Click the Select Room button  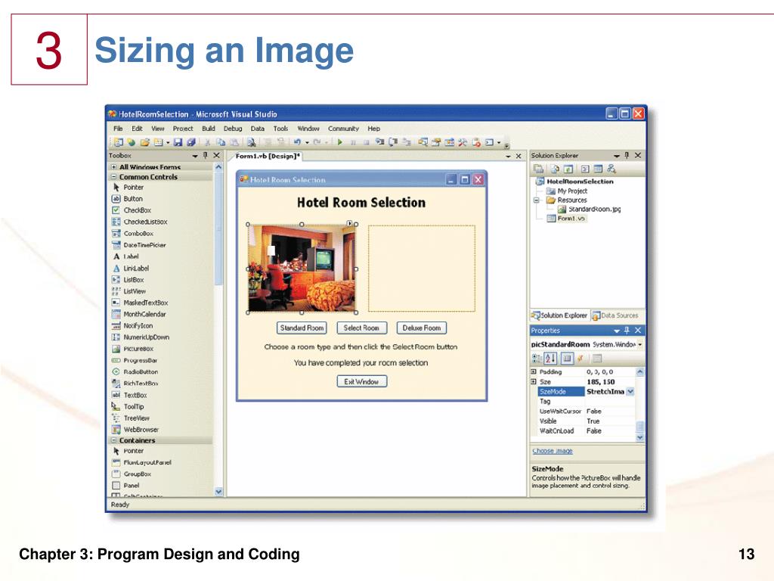[361, 328]
